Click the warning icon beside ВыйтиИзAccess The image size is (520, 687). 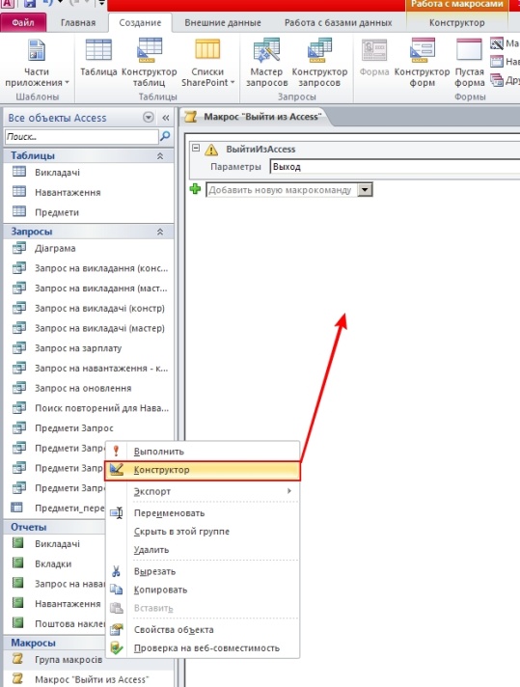(x=211, y=150)
